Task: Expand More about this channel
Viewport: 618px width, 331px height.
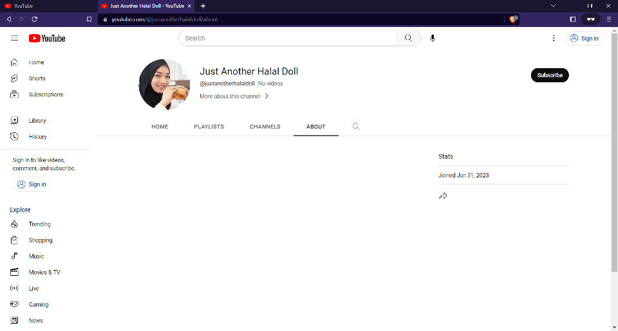Action: (x=234, y=96)
